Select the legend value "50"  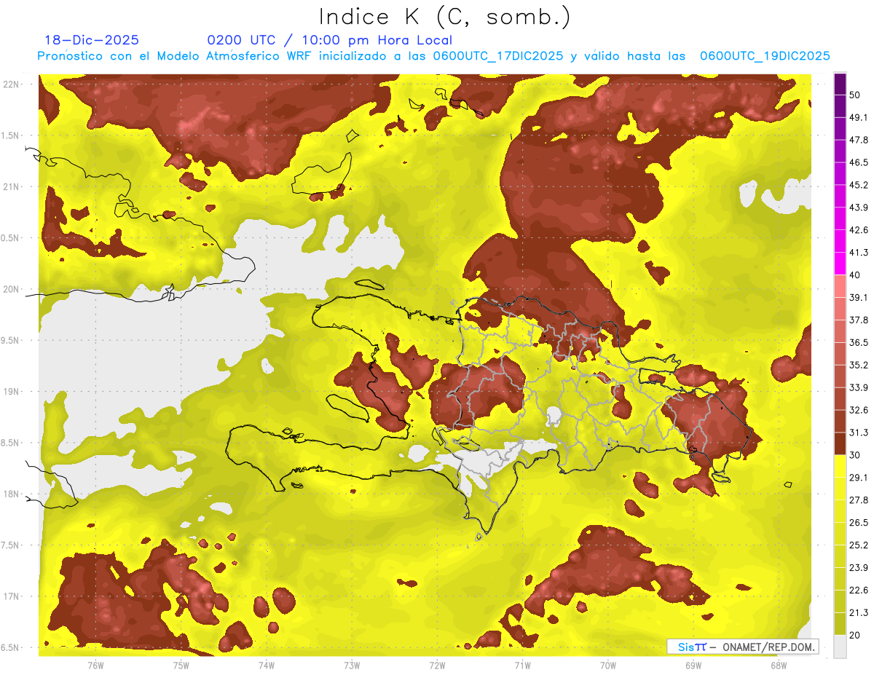click(856, 95)
